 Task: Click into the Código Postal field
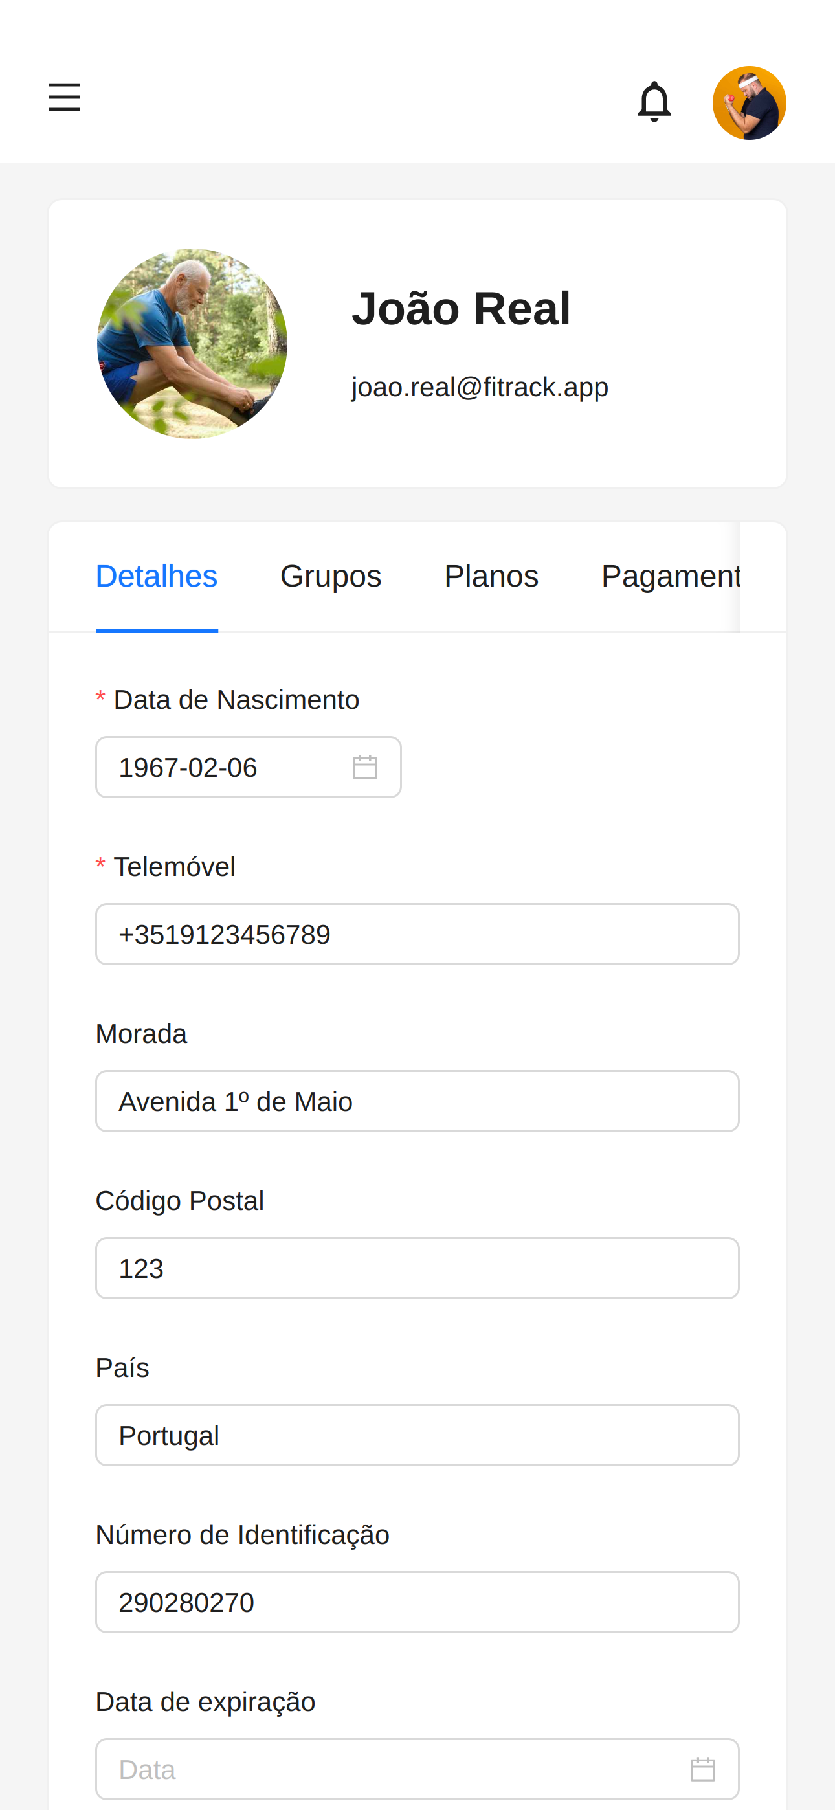coord(417,1268)
